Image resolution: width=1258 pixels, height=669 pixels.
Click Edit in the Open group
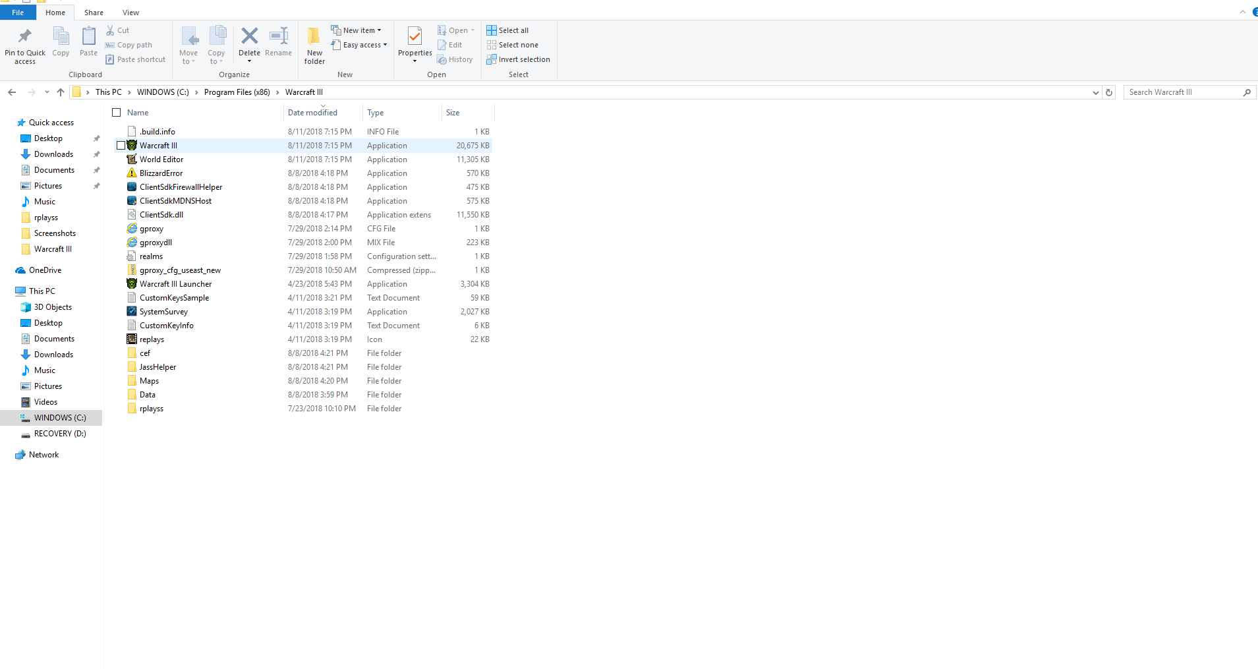(x=450, y=45)
